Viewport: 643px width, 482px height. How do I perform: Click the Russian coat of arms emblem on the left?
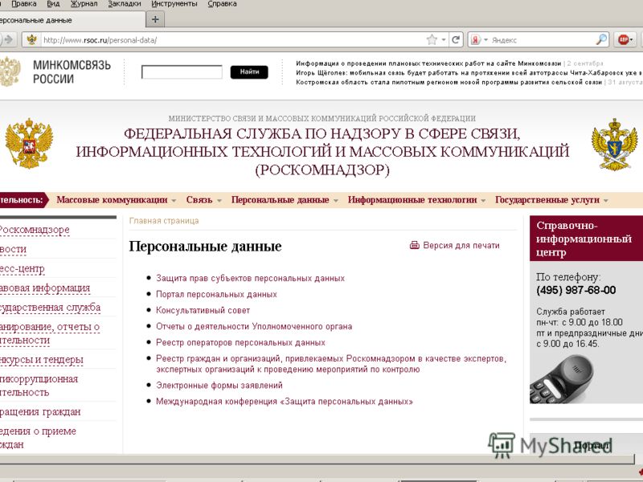tap(29, 144)
